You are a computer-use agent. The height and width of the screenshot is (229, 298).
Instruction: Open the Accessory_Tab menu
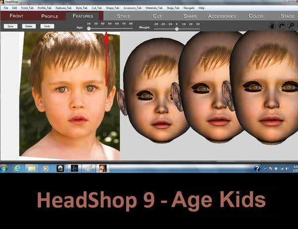point(132,8)
